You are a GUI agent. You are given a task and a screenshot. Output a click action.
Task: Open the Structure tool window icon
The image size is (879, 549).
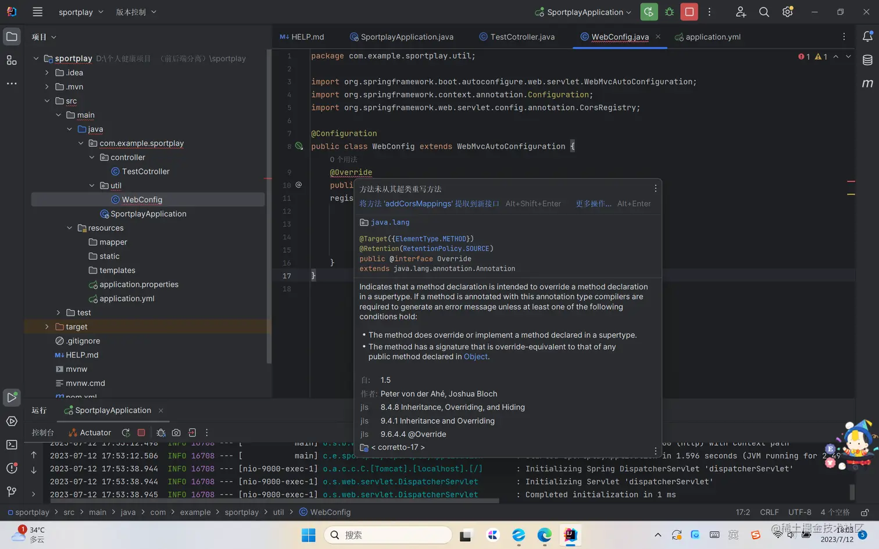pyautogui.click(x=12, y=60)
